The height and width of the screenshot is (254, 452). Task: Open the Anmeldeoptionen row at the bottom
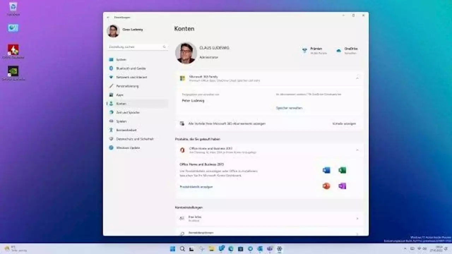click(x=269, y=232)
